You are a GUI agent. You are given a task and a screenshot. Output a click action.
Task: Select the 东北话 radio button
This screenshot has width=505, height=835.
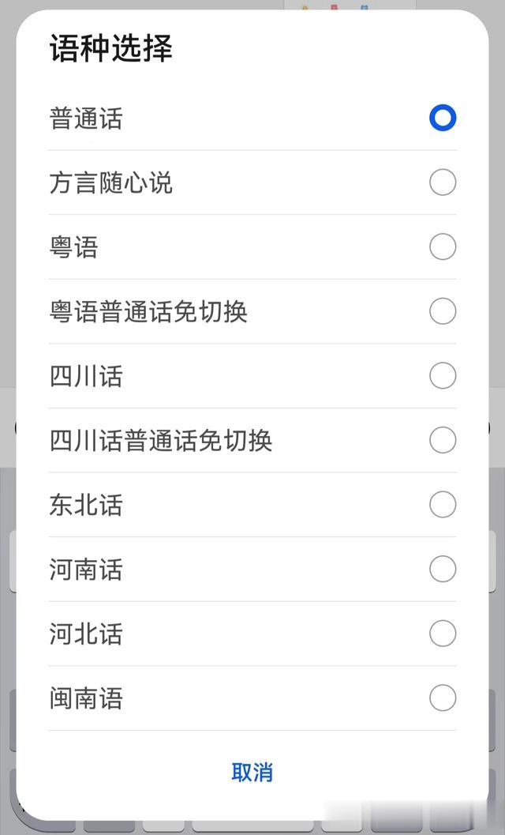click(443, 504)
